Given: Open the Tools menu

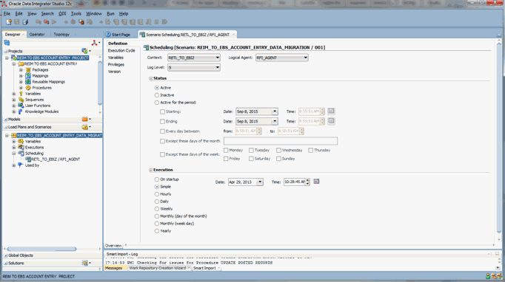Looking at the screenshot, I should (x=76, y=14).
